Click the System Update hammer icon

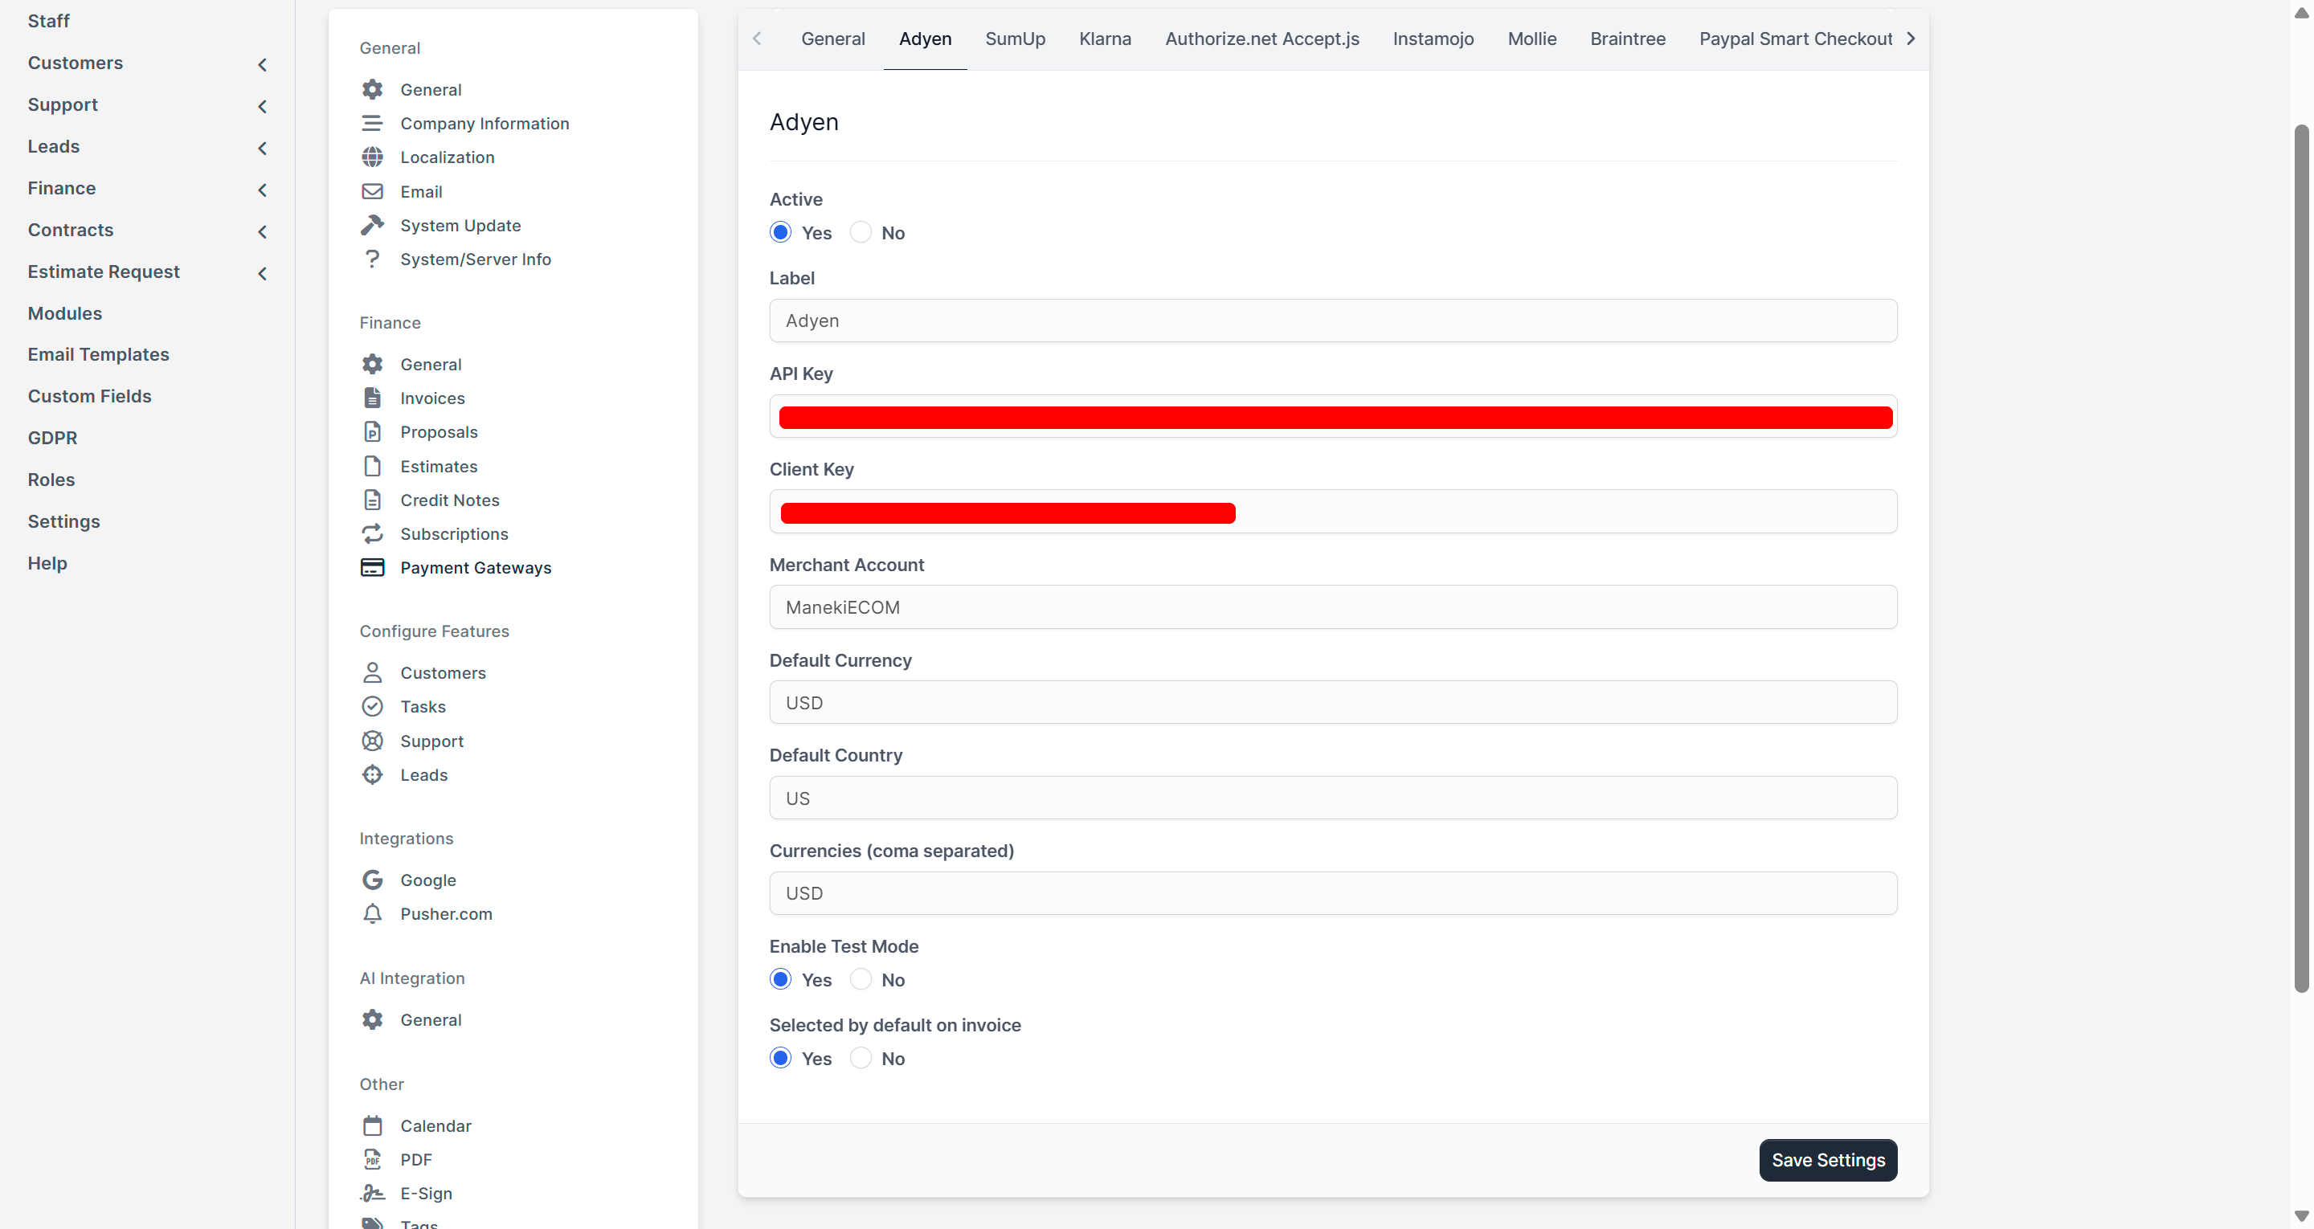tap(372, 225)
